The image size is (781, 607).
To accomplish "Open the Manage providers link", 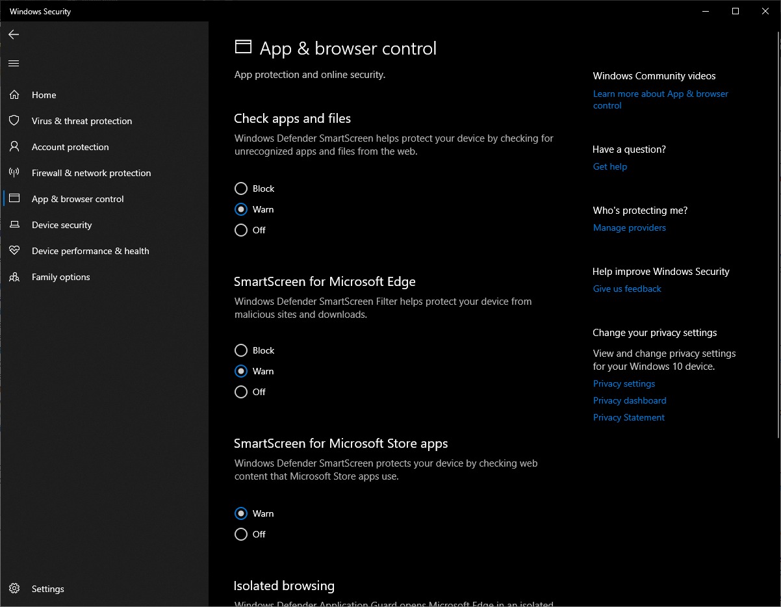I will pyautogui.click(x=629, y=227).
